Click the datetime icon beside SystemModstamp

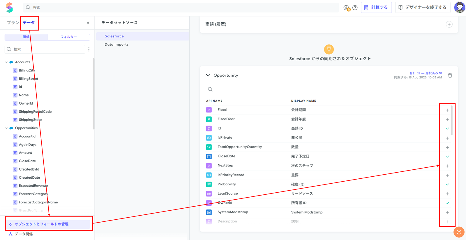coord(209,212)
